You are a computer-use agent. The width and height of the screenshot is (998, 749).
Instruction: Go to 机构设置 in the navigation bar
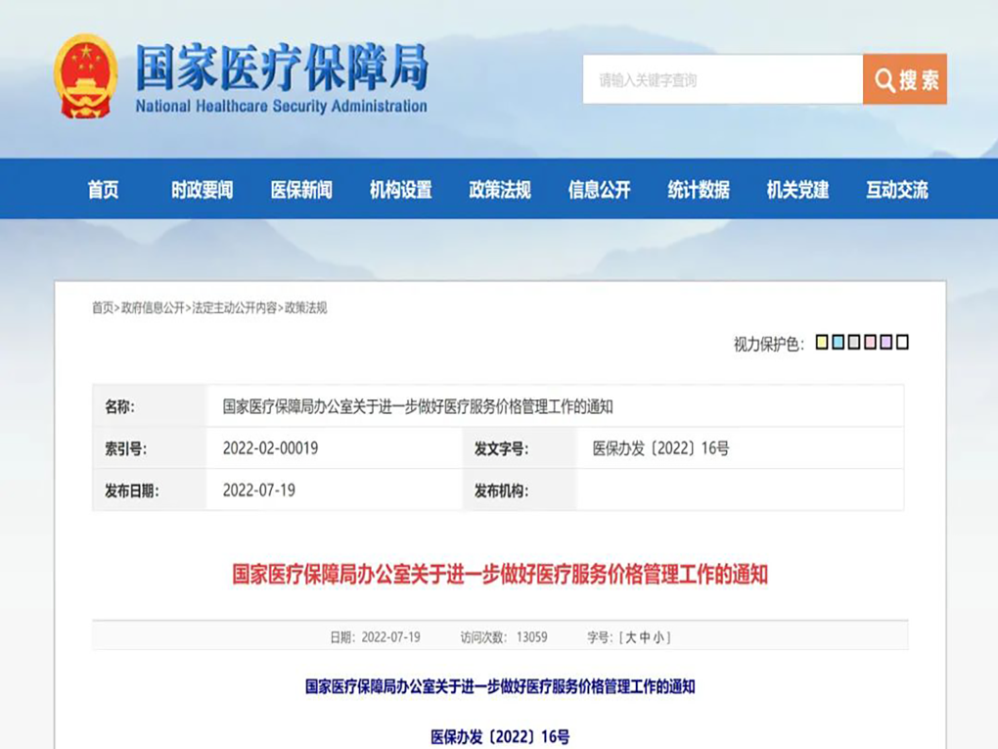[x=401, y=189]
